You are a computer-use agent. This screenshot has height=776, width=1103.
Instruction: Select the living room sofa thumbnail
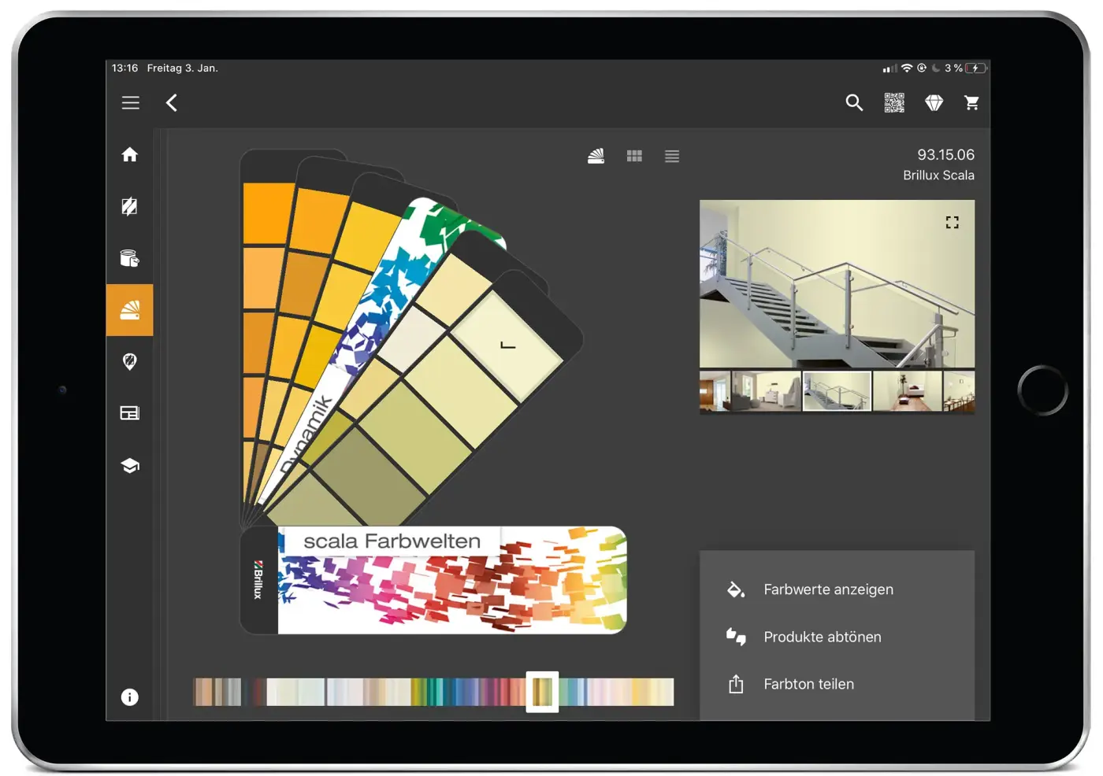tap(767, 391)
